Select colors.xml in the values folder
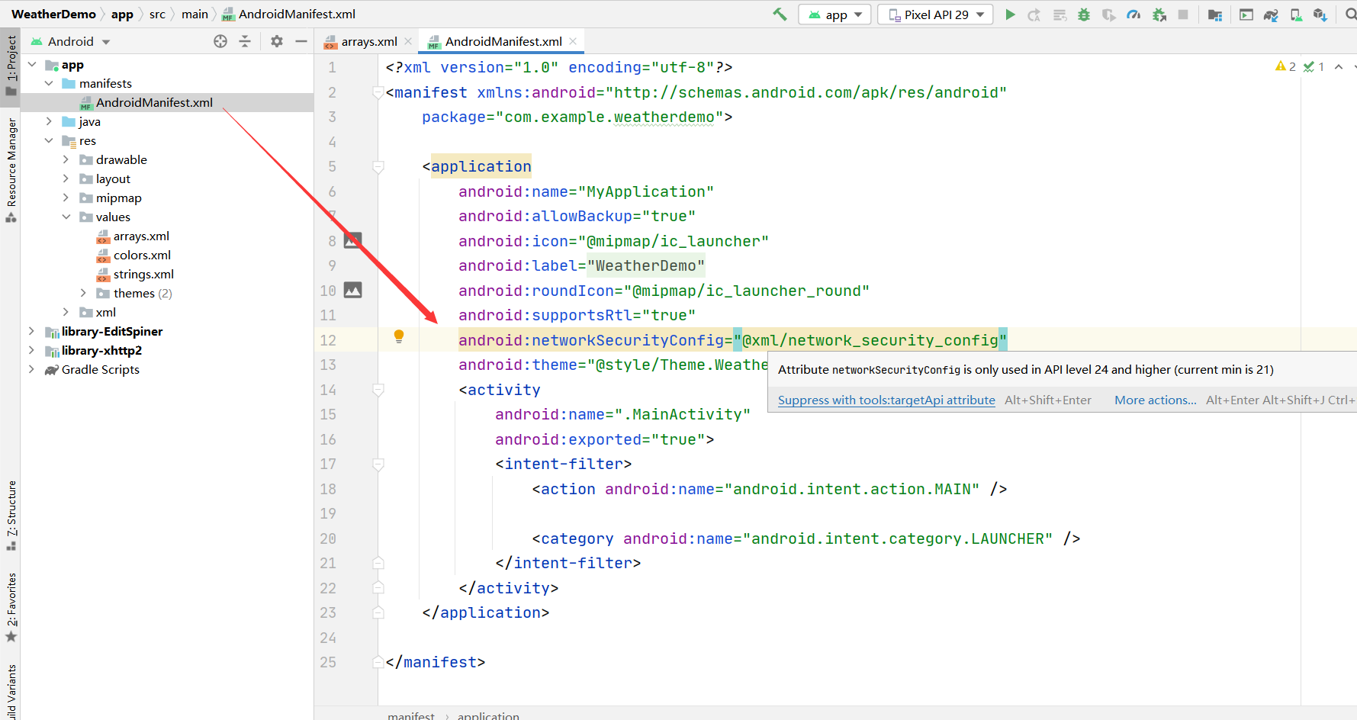The width and height of the screenshot is (1357, 720). coord(141,255)
